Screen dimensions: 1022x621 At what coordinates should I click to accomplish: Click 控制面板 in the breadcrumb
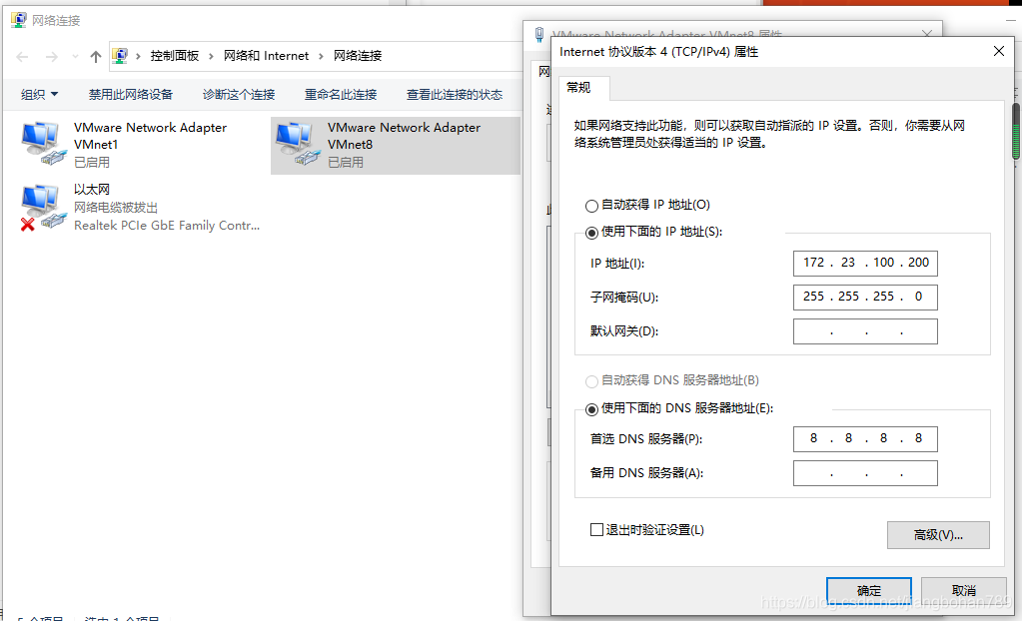tap(175, 56)
